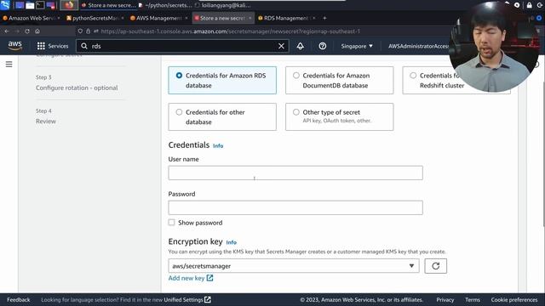Close the Amazon Web Services tab
This screenshot has width=545, height=306.
point(59,18)
